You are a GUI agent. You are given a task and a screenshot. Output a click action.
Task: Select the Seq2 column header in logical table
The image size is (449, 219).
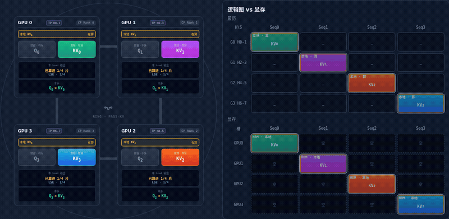click(372, 28)
